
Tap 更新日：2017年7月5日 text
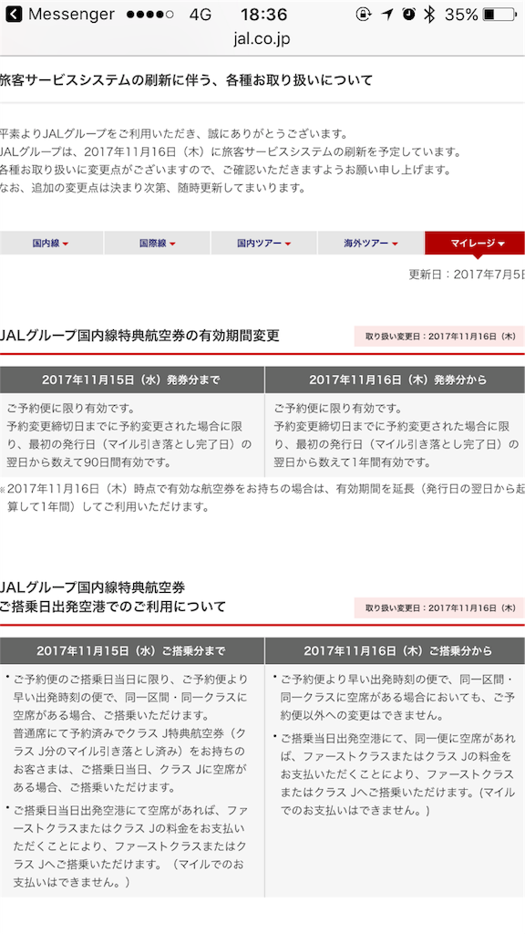tap(467, 275)
